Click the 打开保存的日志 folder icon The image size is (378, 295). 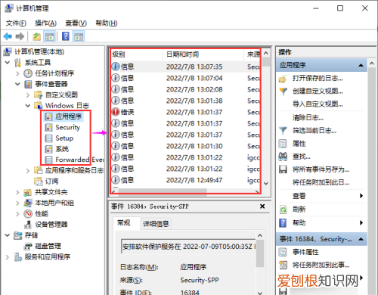tap(283, 79)
